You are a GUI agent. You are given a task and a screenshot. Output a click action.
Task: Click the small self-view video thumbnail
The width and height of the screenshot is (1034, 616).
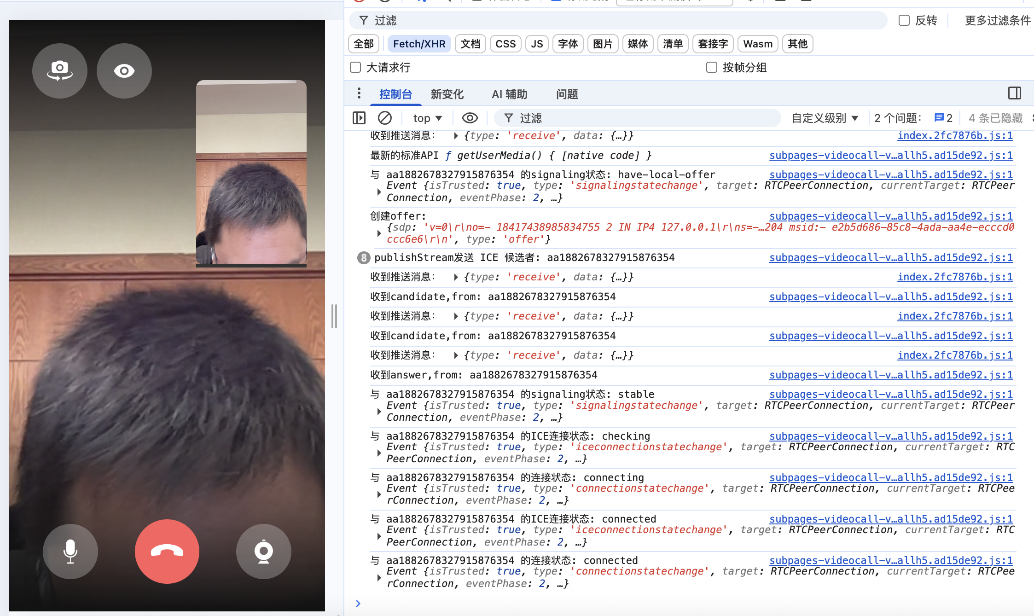point(251,173)
